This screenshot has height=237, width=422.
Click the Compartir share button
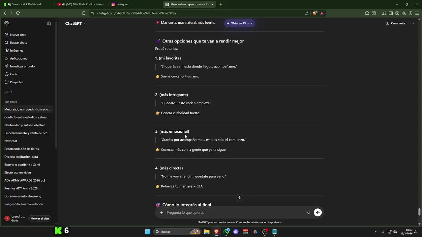point(395,23)
